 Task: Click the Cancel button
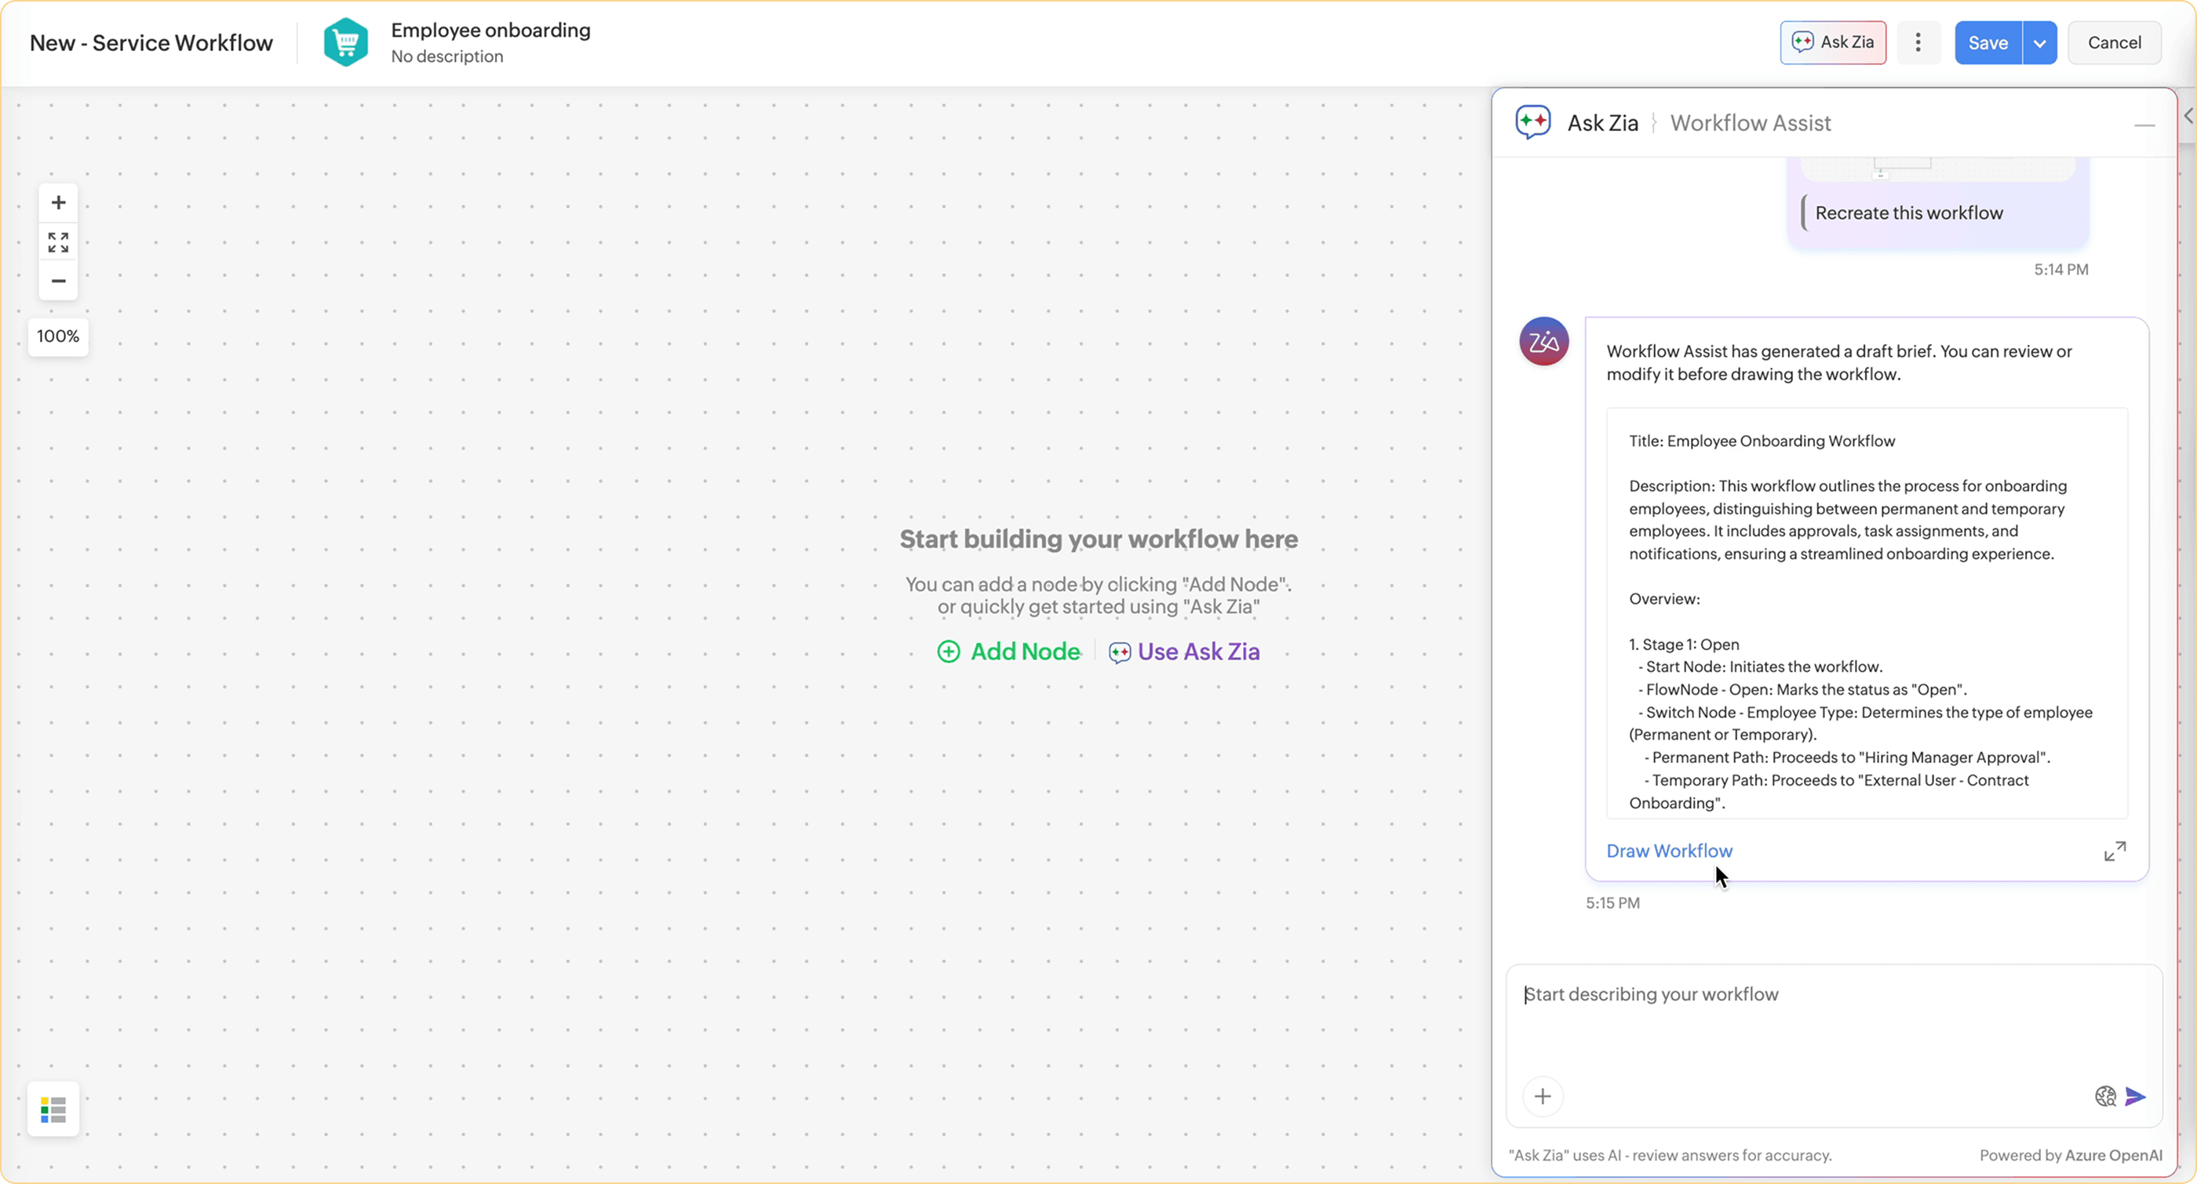2113,42
